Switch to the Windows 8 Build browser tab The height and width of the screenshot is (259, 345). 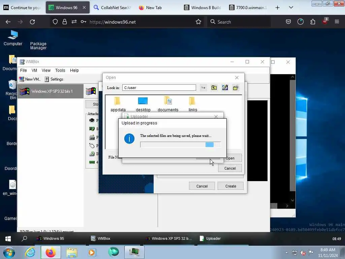[x=202, y=7]
